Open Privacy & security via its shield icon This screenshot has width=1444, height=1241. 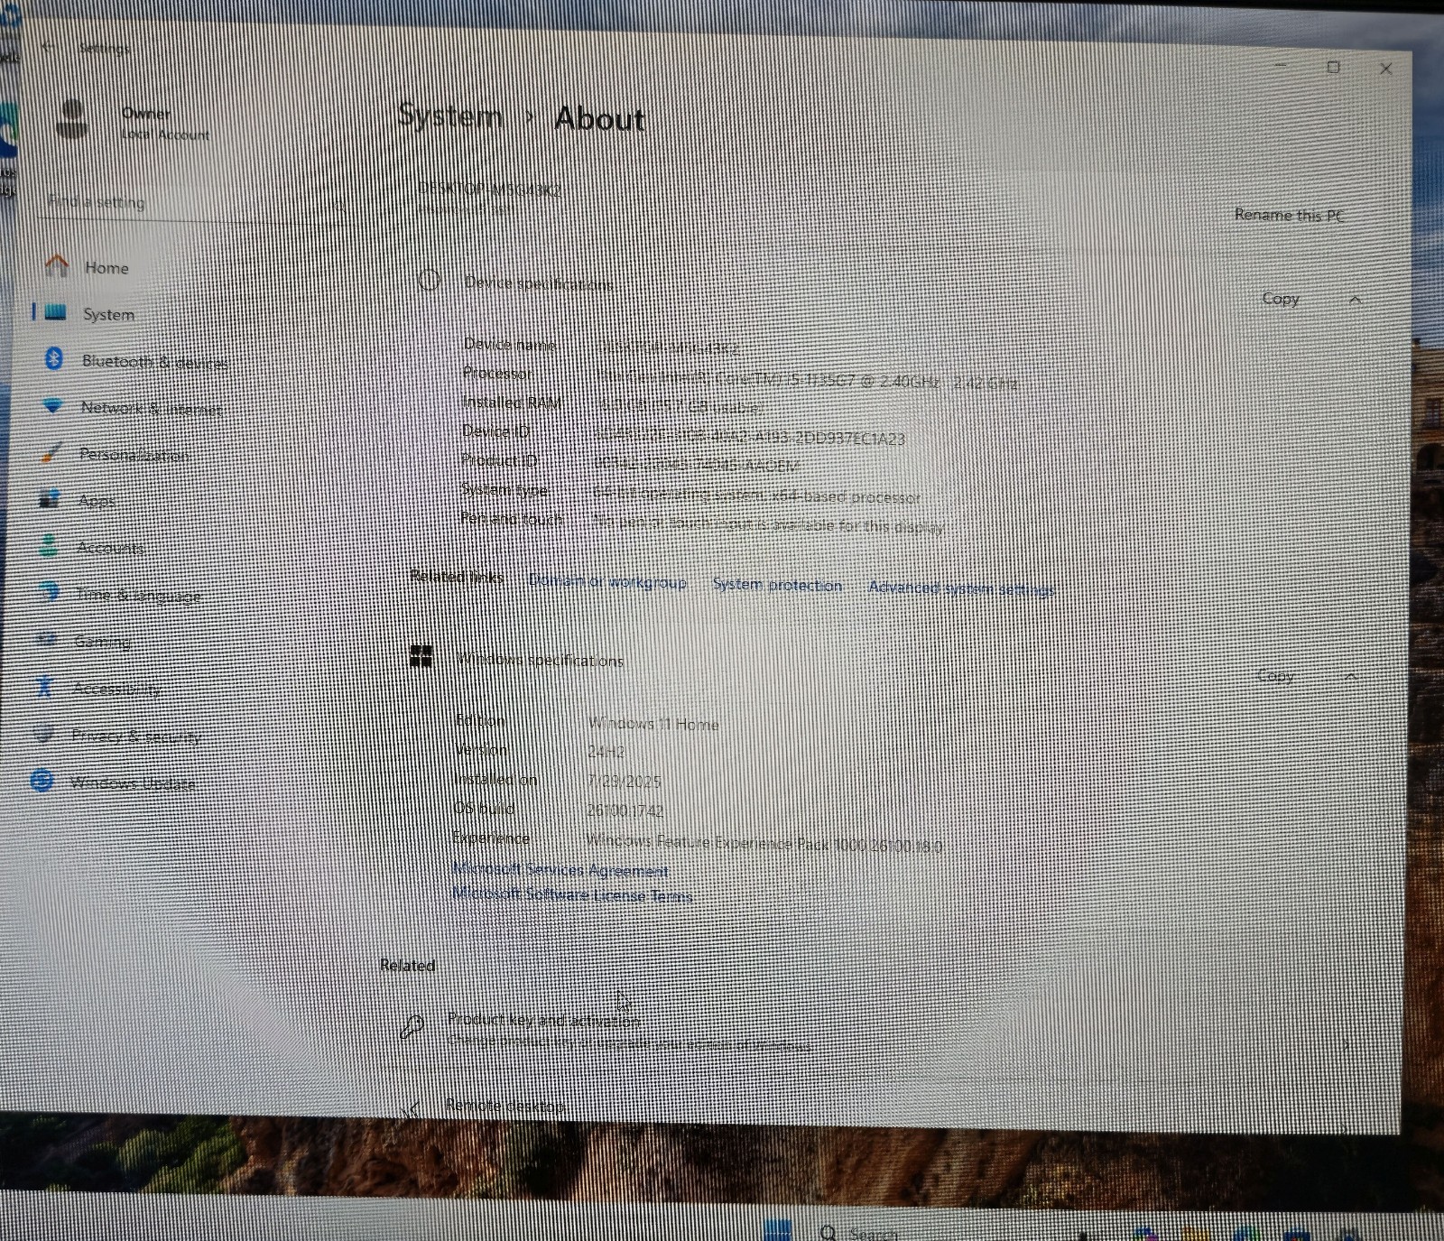click(43, 733)
